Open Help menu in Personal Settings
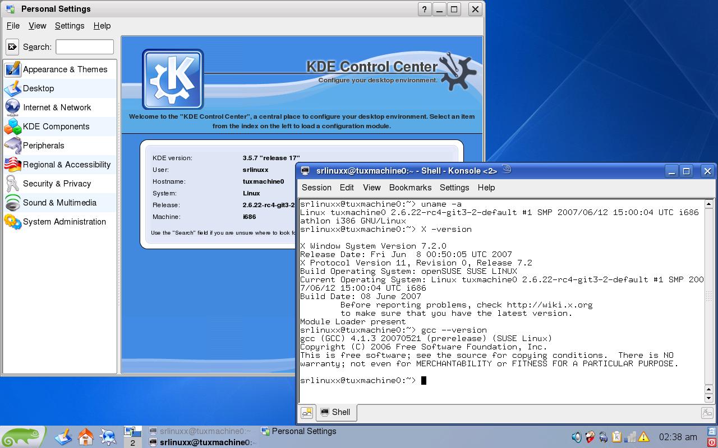The width and height of the screenshot is (718, 448). click(102, 26)
